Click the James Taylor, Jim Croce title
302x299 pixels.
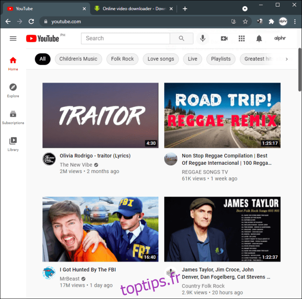[x=226, y=273]
